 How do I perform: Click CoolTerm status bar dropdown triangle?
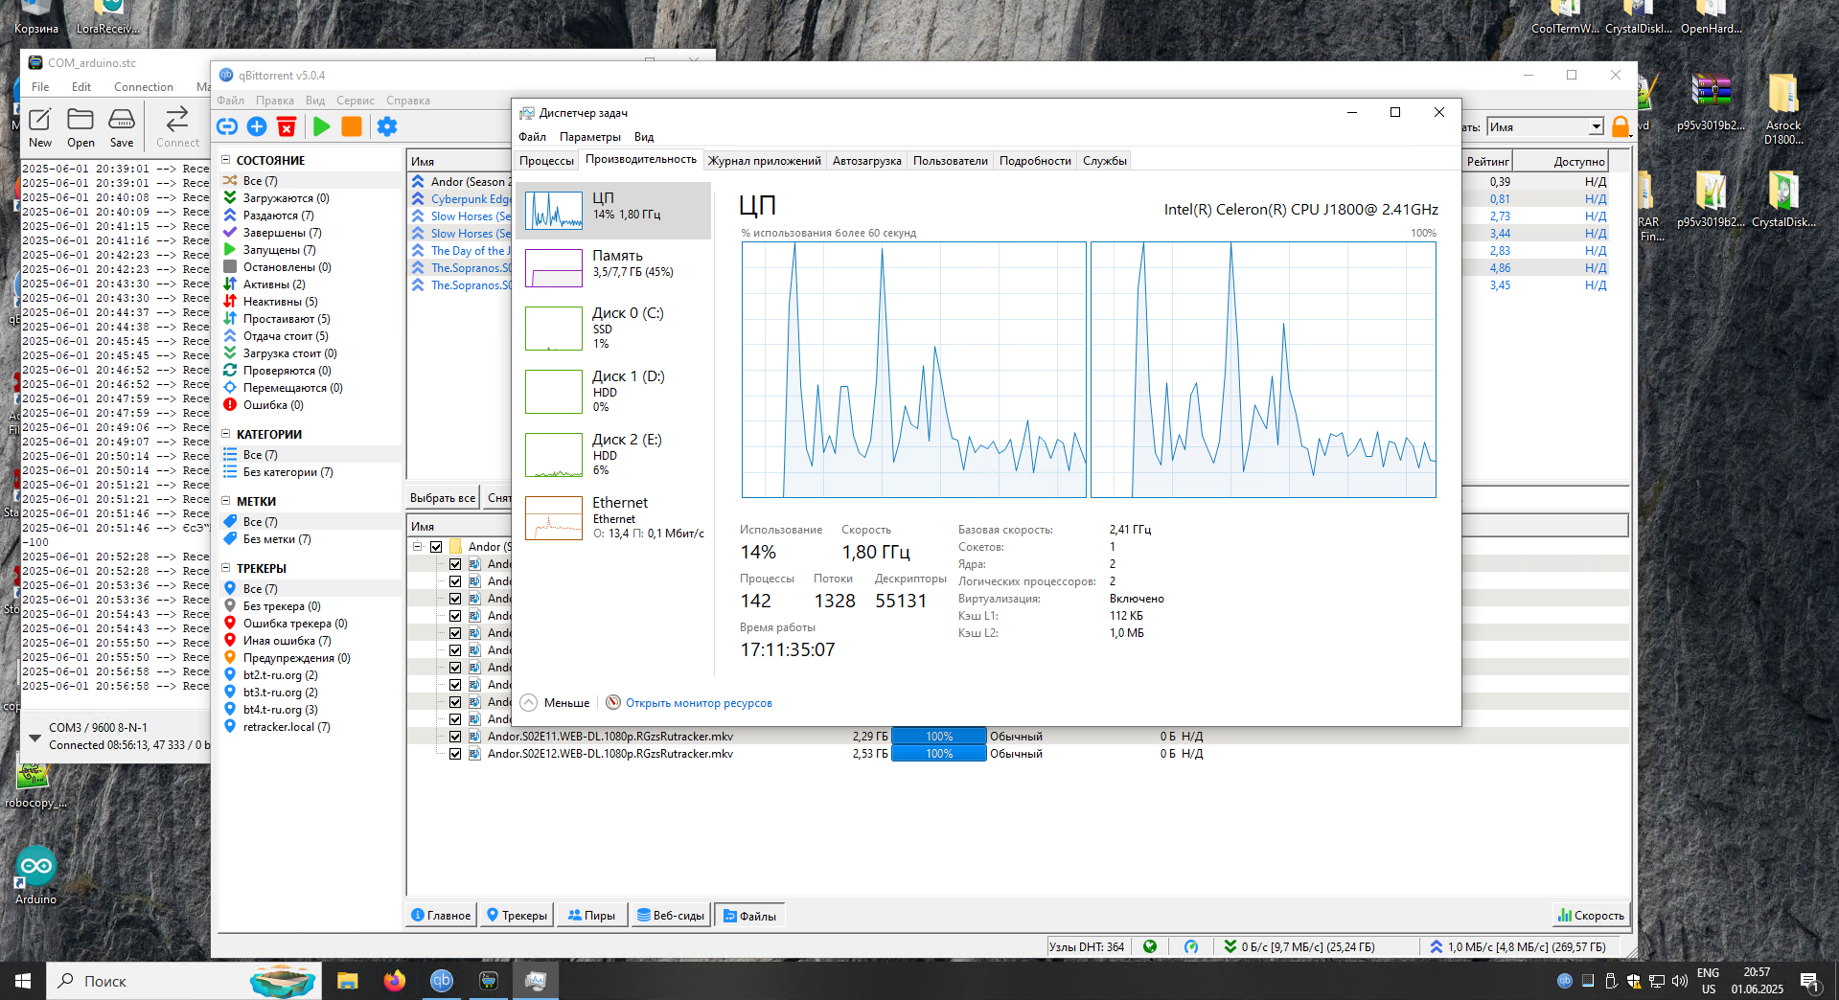[x=34, y=738]
